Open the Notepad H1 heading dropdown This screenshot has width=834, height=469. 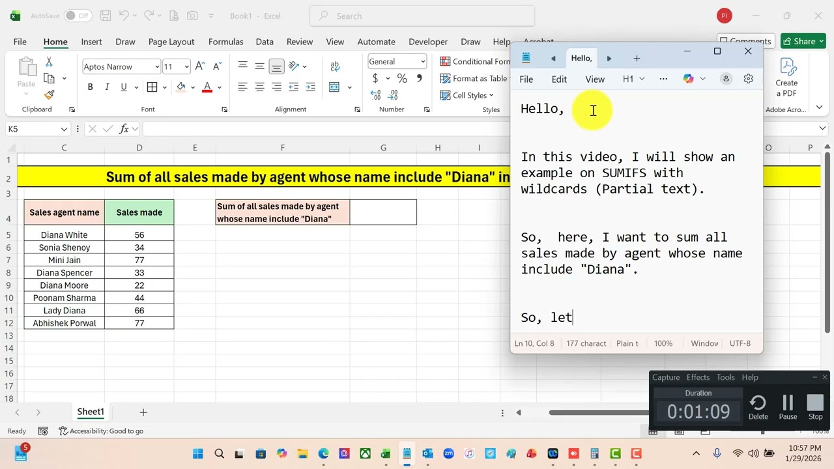(x=633, y=79)
